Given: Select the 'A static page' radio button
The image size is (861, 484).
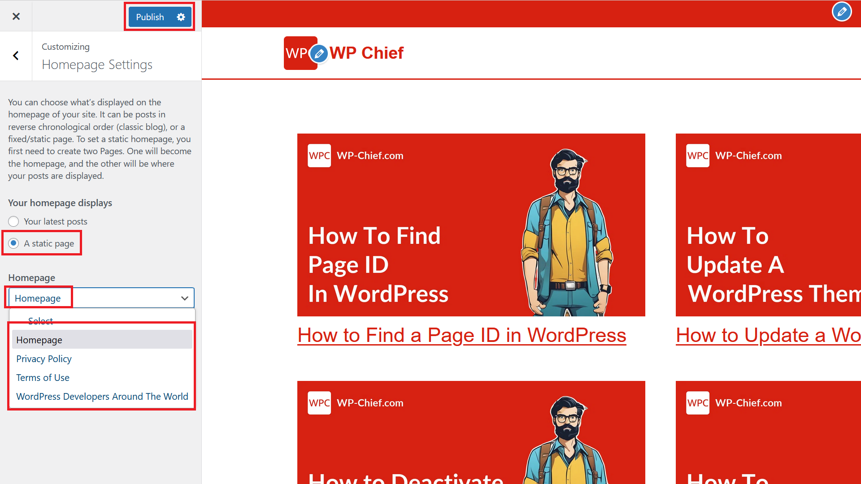Looking at the screenshot, I should tap(13, 243).
